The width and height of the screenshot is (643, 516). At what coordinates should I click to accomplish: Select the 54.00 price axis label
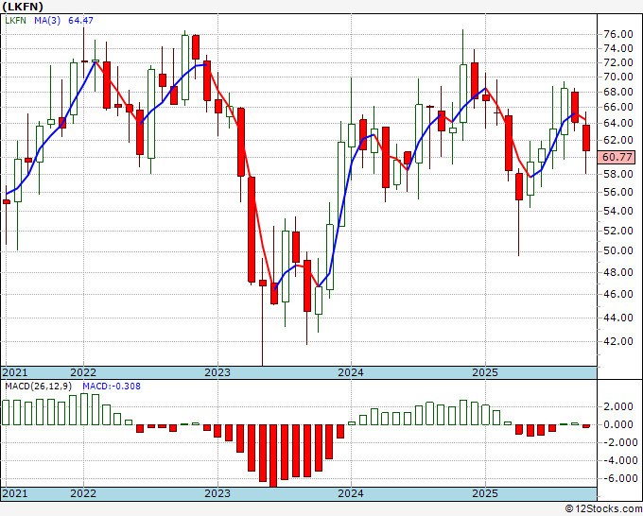(618, 211)
